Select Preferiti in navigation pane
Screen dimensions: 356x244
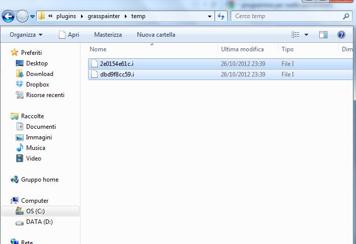(31, 53)
